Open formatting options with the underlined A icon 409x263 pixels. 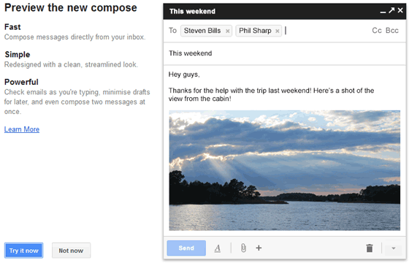click(218, 248)
